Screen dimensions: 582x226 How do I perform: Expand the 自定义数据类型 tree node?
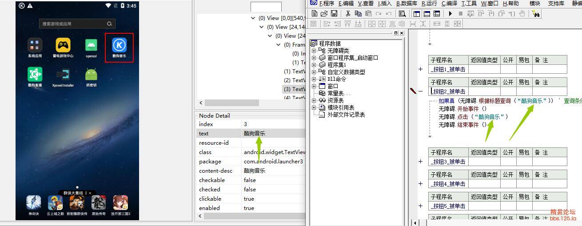(314, 72)
